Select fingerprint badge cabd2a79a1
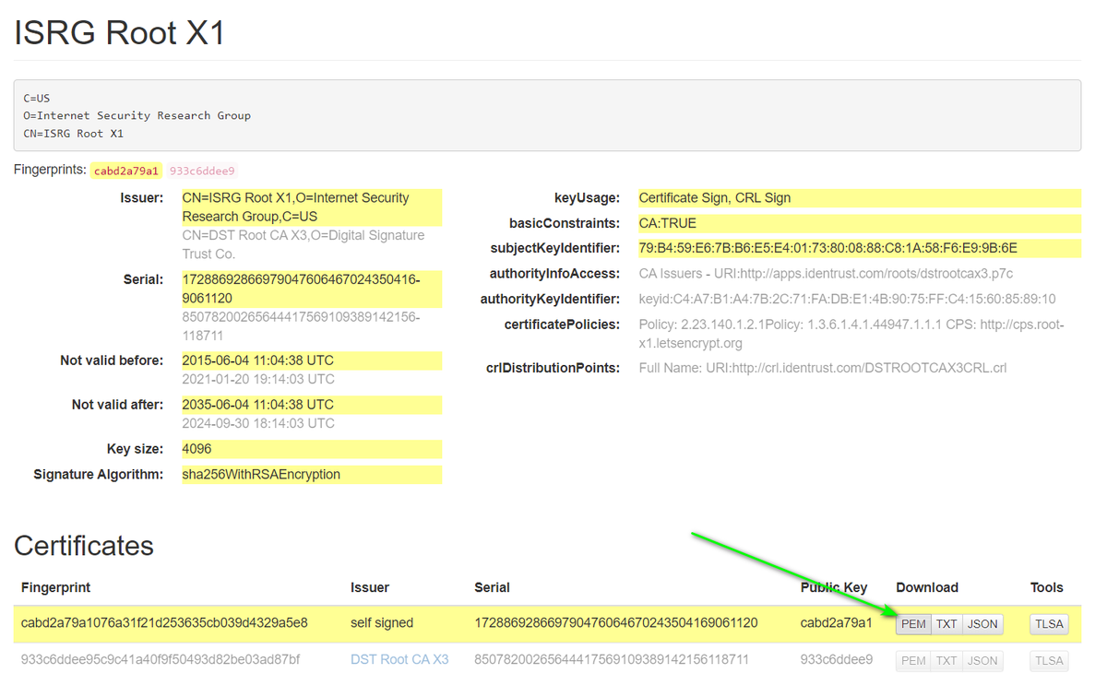The height and width of the screenshot is (685, 1107). coord(126,171)
